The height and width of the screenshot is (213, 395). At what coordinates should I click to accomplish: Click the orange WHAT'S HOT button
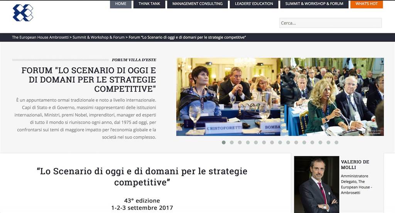[x=366, y=4]
